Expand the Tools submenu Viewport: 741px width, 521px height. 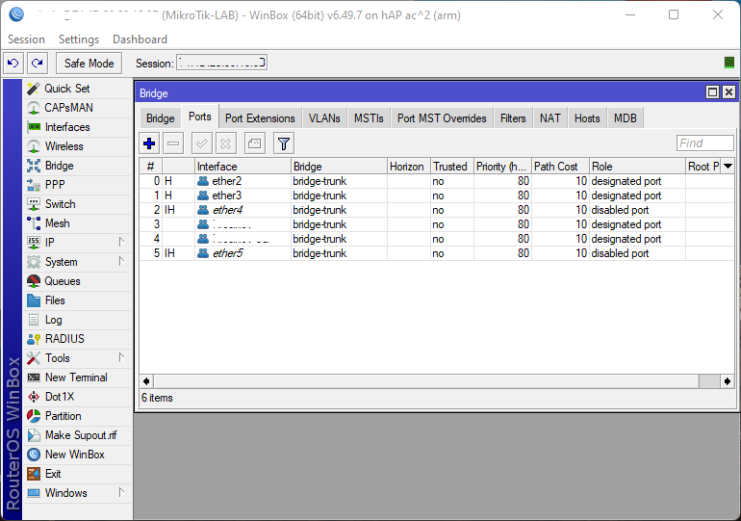coord(121,358)
